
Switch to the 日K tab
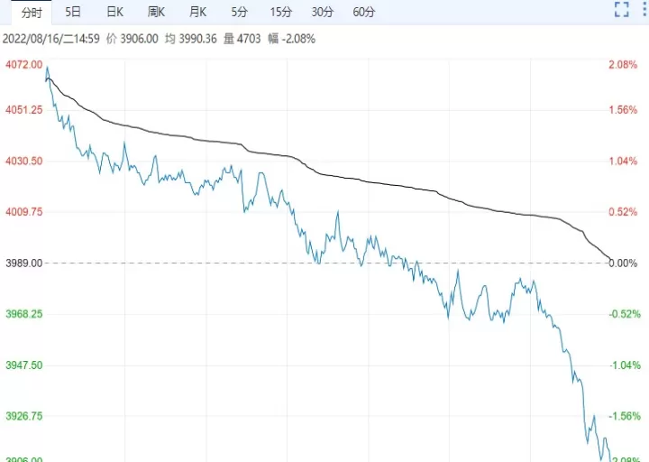click(114, 12)
